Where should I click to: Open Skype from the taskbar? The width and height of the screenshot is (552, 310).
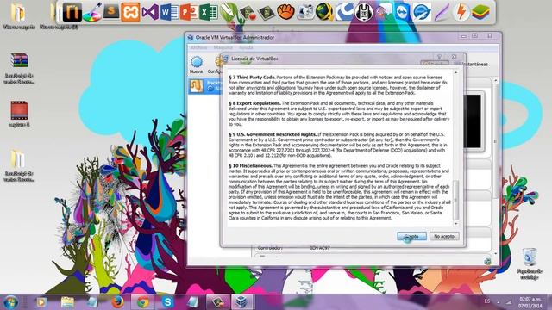tap(167, 302)
